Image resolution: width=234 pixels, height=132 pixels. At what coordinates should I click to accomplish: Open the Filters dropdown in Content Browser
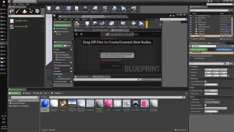click(45, 97)
